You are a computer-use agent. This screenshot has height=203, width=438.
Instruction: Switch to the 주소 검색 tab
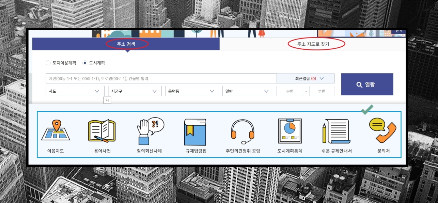pos(126,44)
